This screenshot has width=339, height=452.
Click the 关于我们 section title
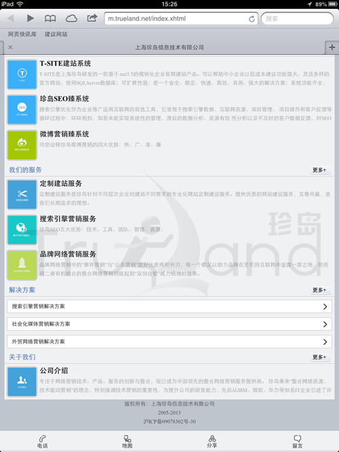tap(22, 357)
